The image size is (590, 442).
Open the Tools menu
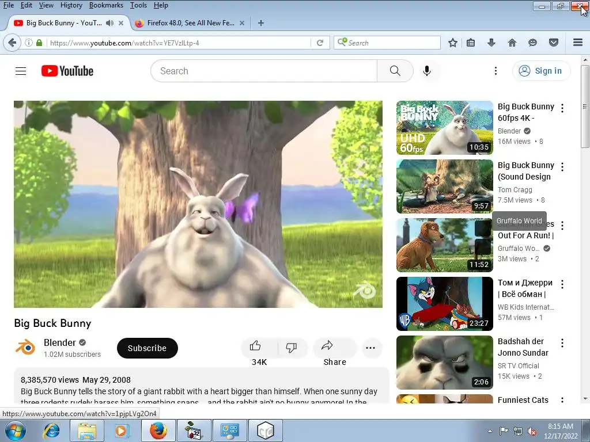[x=138, y=5]
